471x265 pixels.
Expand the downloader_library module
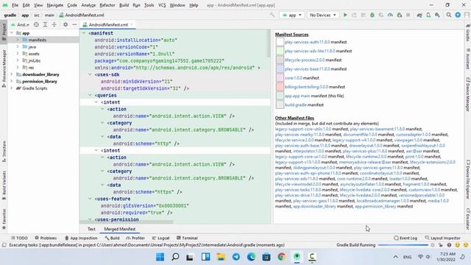coord(12,74)
